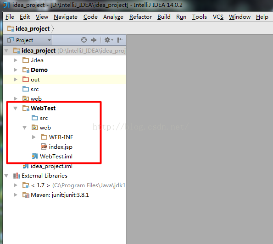Expand the out folder arrow

tap(16, 80)
